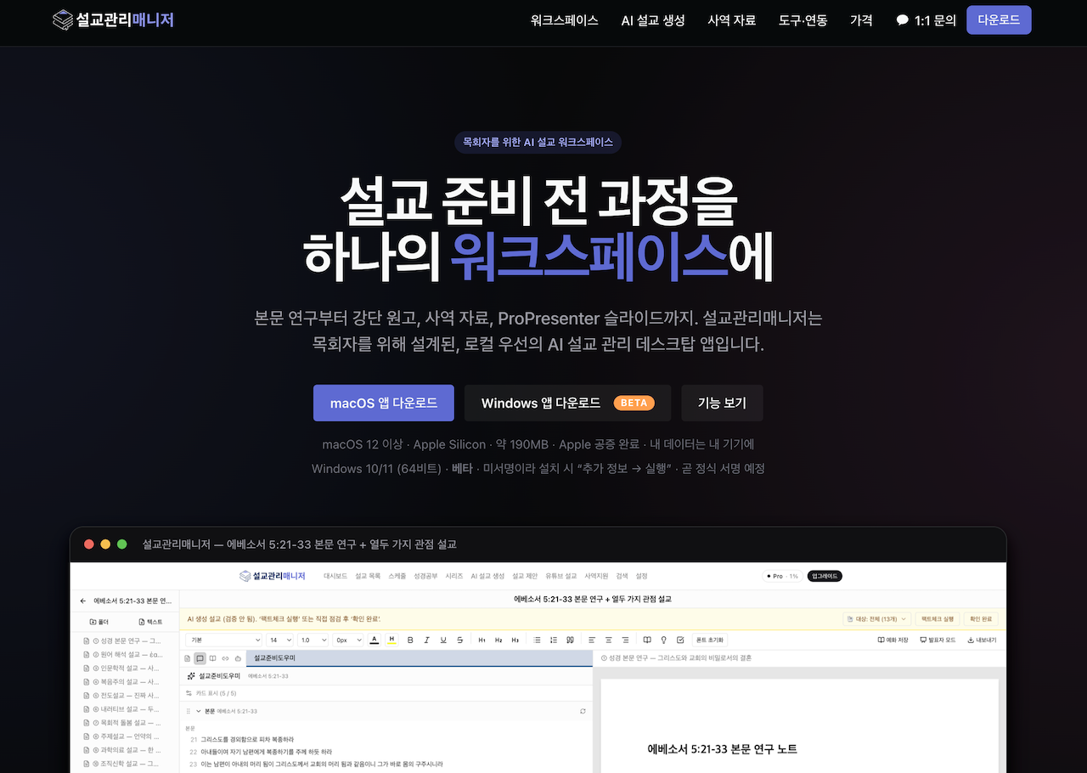Insert a numbered list in the editor

[x=554, y=640]
